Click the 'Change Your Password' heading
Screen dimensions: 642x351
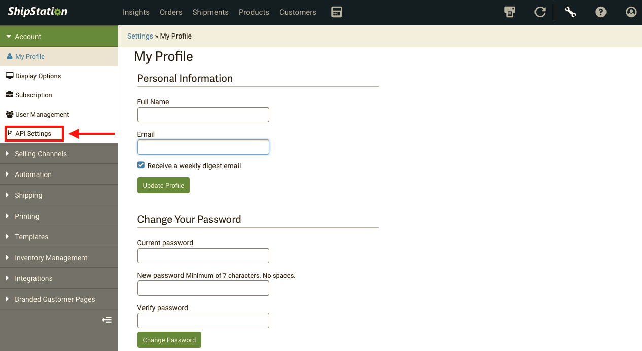(189, 219)
